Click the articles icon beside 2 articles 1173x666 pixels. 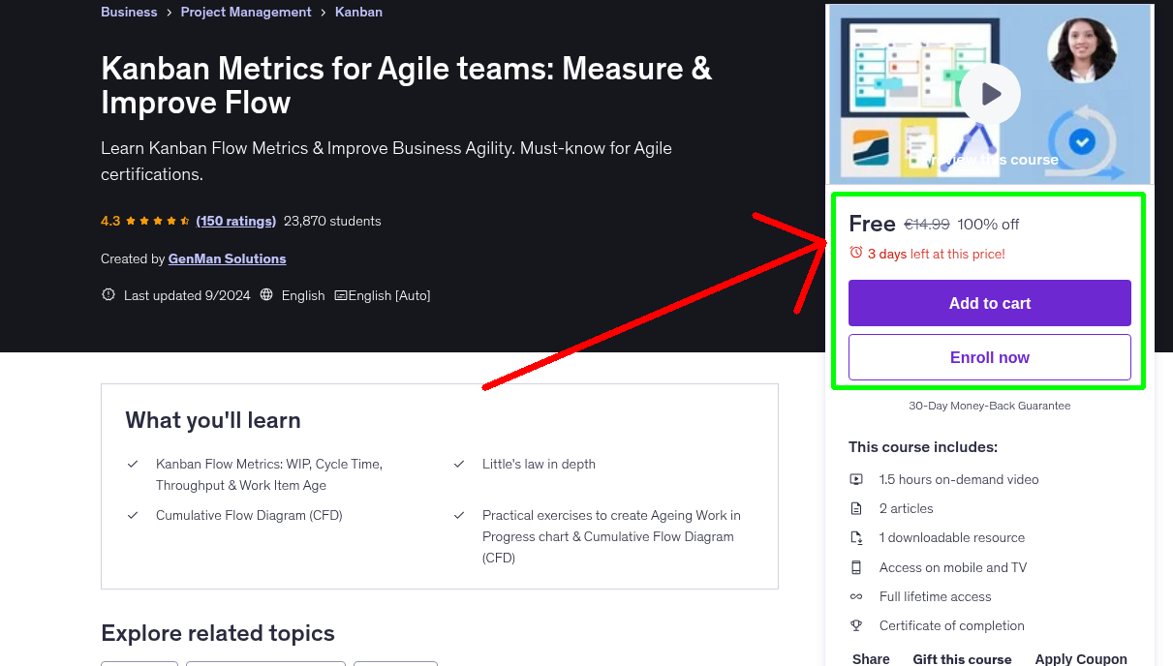[x=856, y=508]
